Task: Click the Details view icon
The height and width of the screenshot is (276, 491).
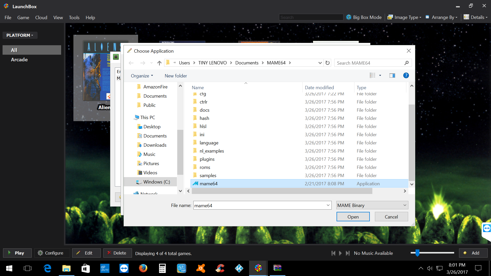Action: click(466, 17)
